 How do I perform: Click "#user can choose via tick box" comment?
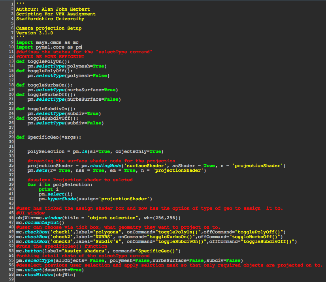(118, 227)
